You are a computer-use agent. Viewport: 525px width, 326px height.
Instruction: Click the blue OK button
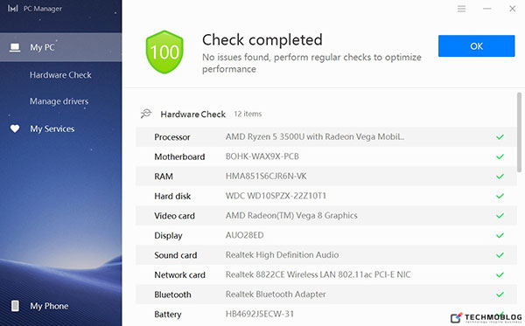[476, 45]
